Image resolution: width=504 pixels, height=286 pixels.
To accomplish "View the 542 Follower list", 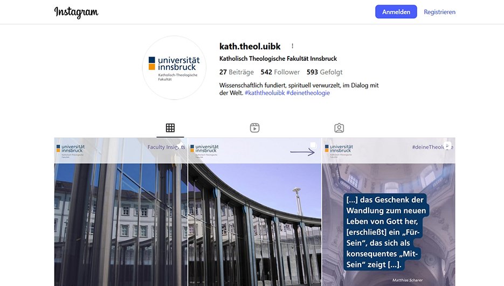I will click(280, 72).
